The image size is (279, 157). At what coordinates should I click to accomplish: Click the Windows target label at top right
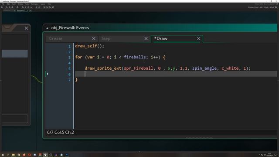(251, 7)
